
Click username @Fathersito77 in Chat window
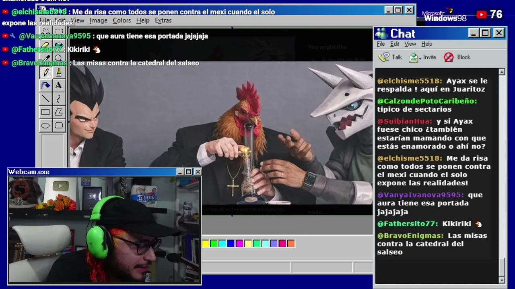pos(408,224)
